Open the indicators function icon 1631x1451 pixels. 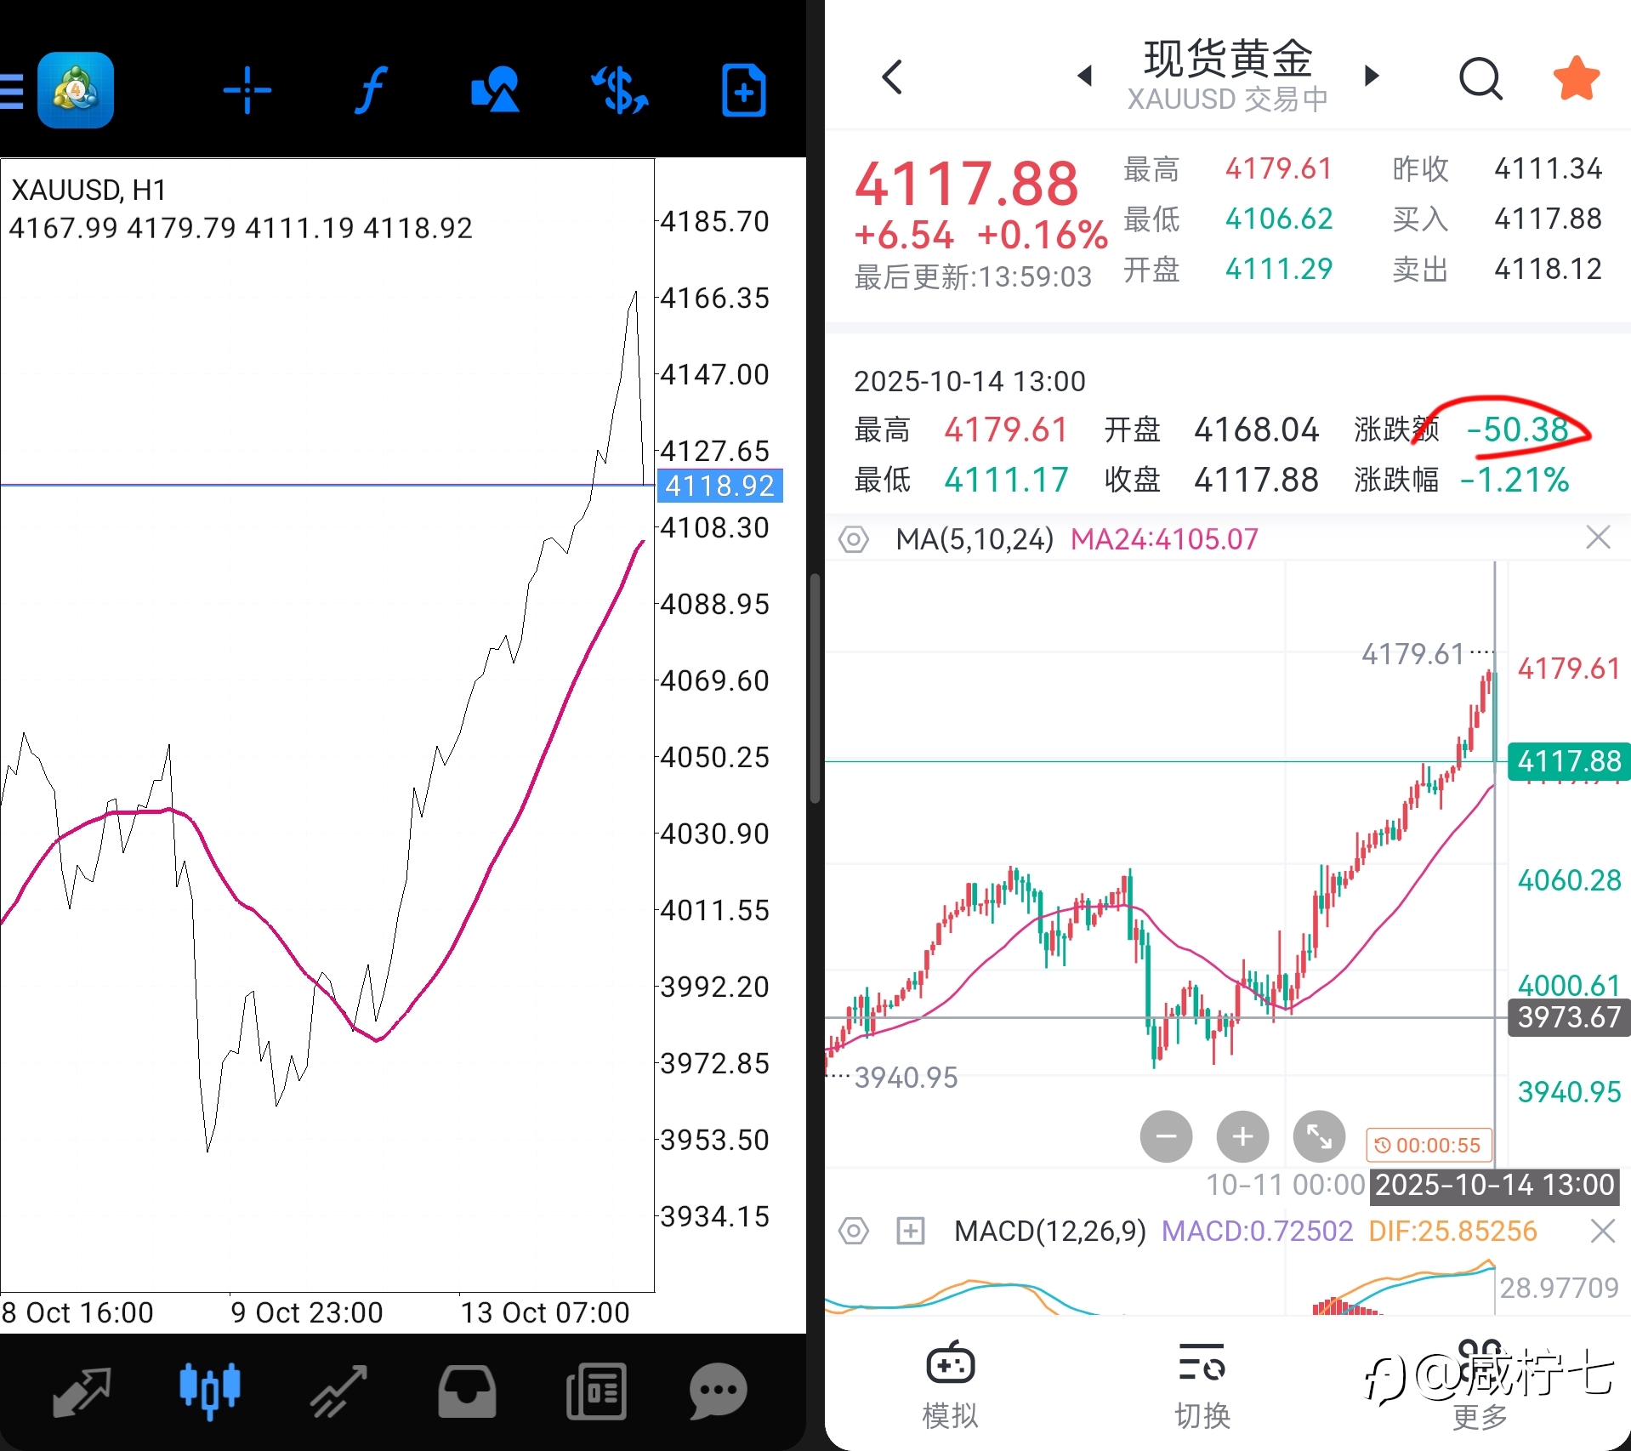[x=371, y=90]
